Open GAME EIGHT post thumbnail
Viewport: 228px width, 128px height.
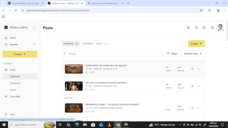(x=74, y=69)
